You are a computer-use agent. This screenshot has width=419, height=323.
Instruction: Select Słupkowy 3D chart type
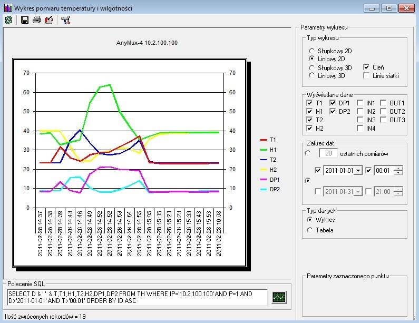pyautogui.click(x=311, y=67)
